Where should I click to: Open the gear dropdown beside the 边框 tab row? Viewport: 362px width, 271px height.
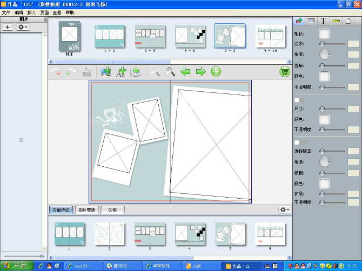click(x=284, y=209)
